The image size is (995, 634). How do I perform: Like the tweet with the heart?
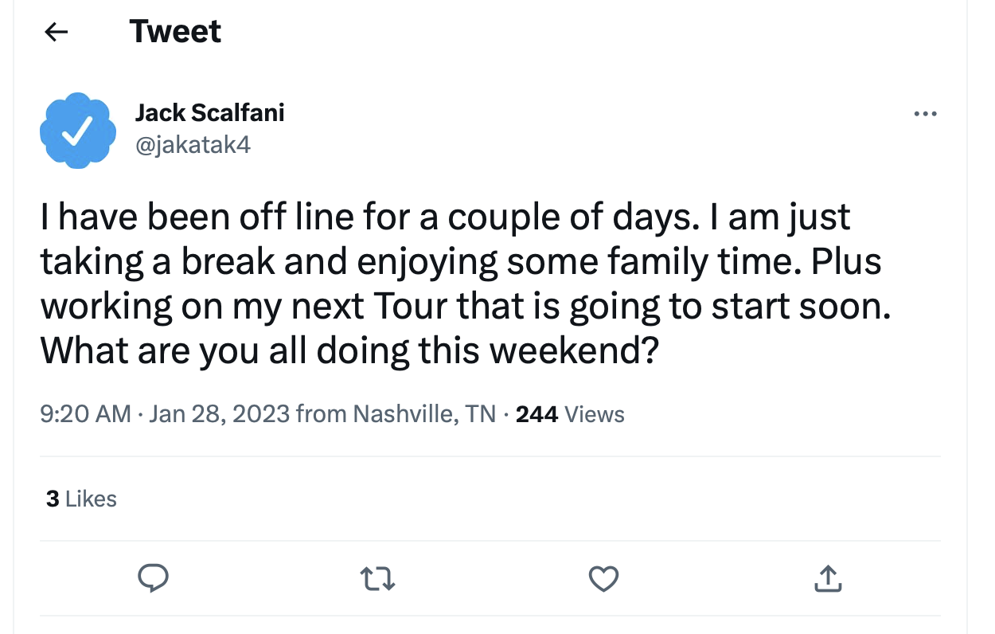tap(603, 579)
